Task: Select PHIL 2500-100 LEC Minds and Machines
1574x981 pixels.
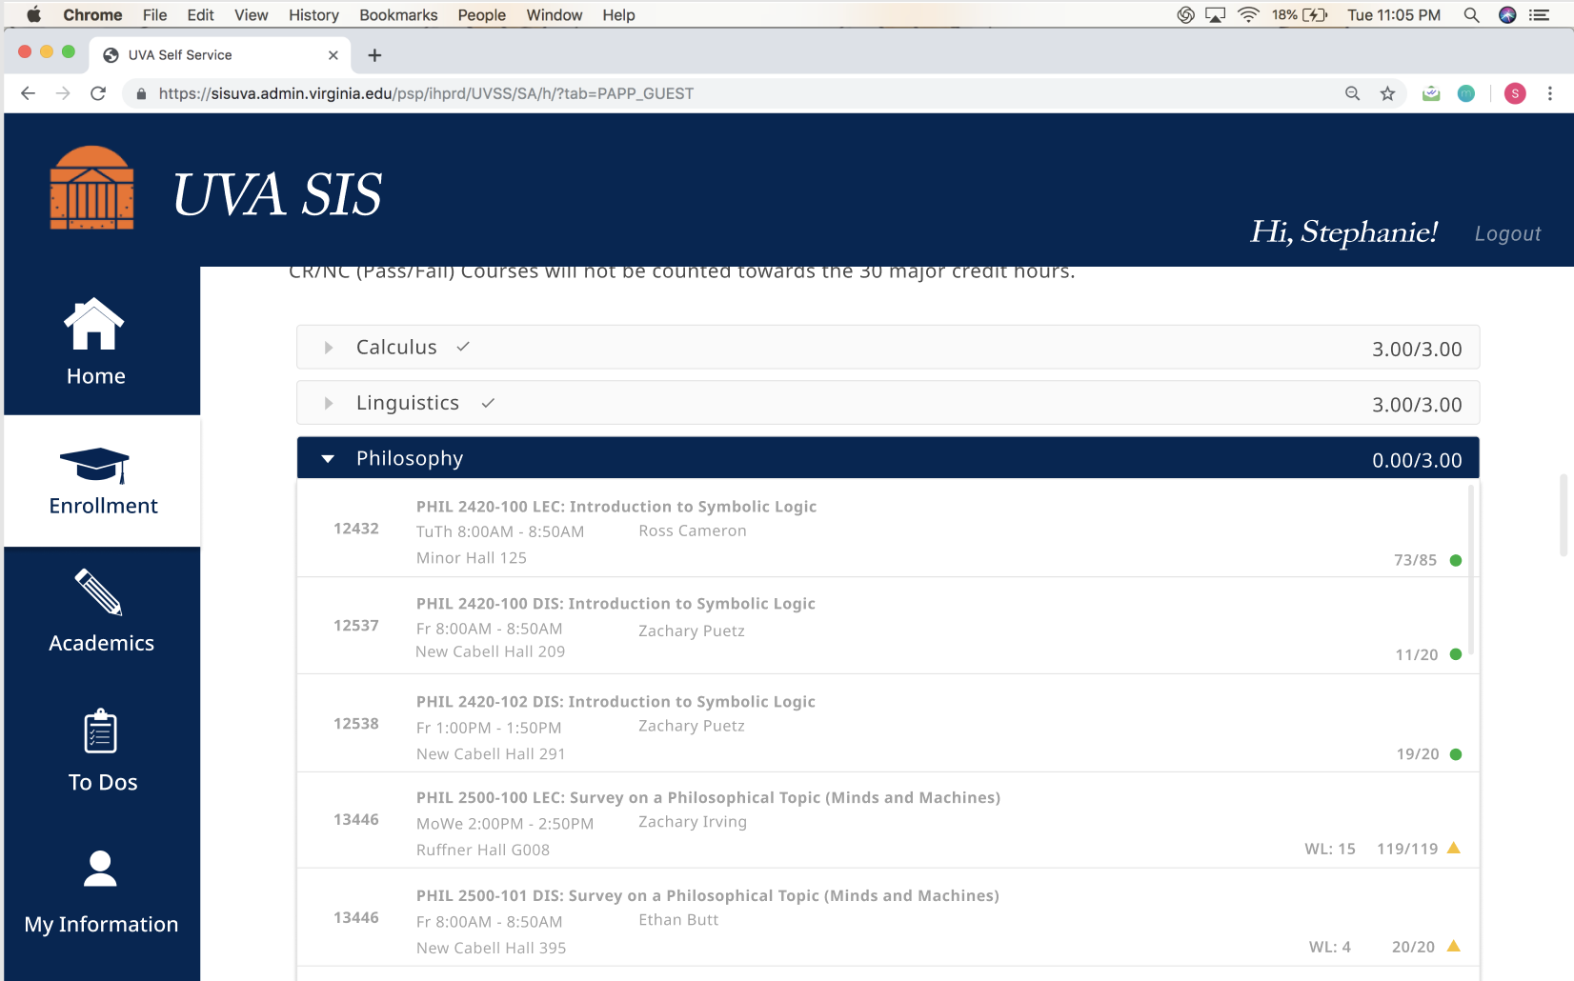Action: click(708, 797)
